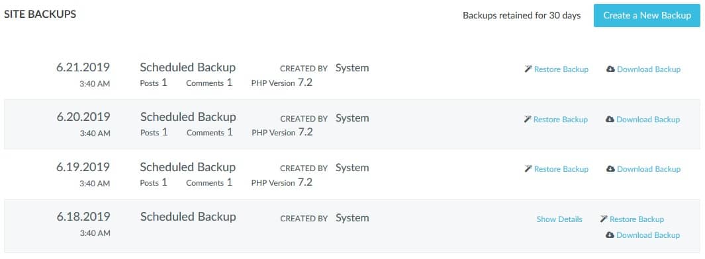Restore Backup from 6.20.2019
The image size is (705, 259).
pyautogui.click(x=561, y=120)
